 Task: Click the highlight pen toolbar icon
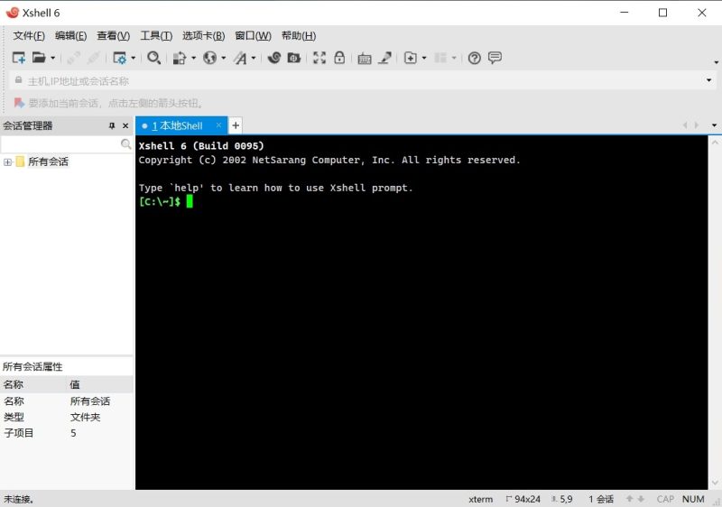coord(384,58)
